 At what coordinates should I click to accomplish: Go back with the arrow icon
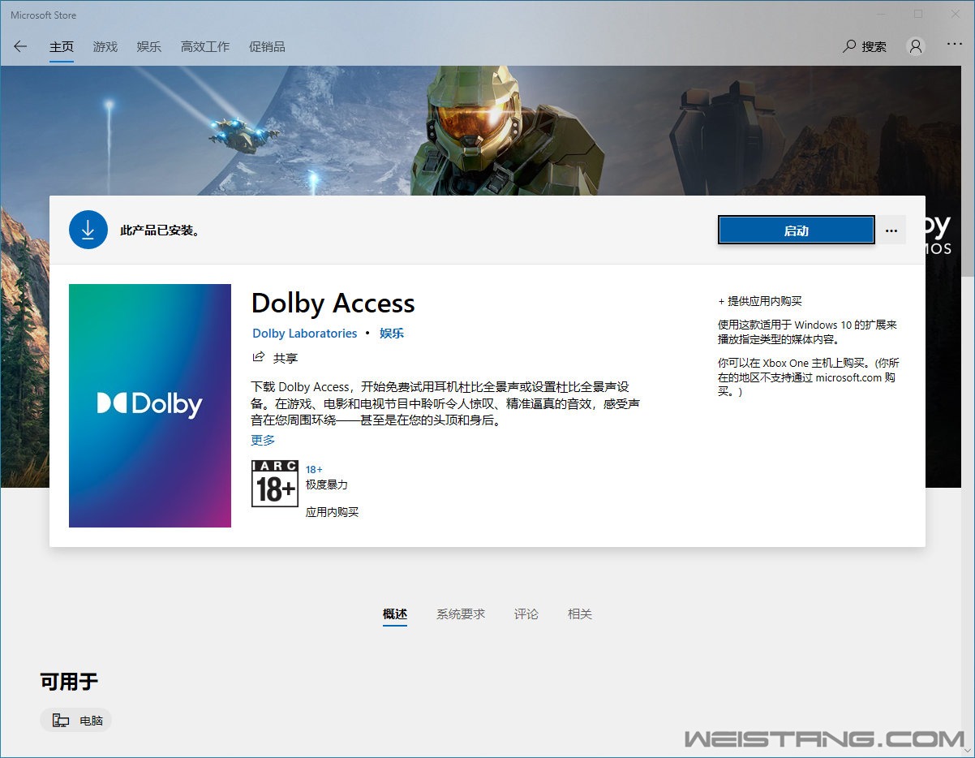(x=20, y=46)
